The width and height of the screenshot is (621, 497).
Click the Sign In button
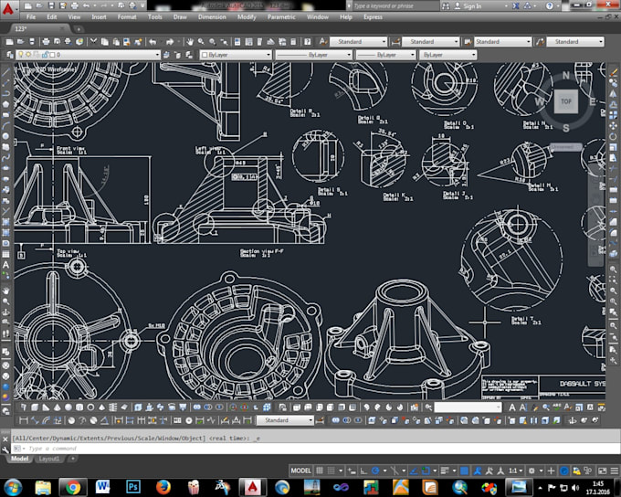471,5
